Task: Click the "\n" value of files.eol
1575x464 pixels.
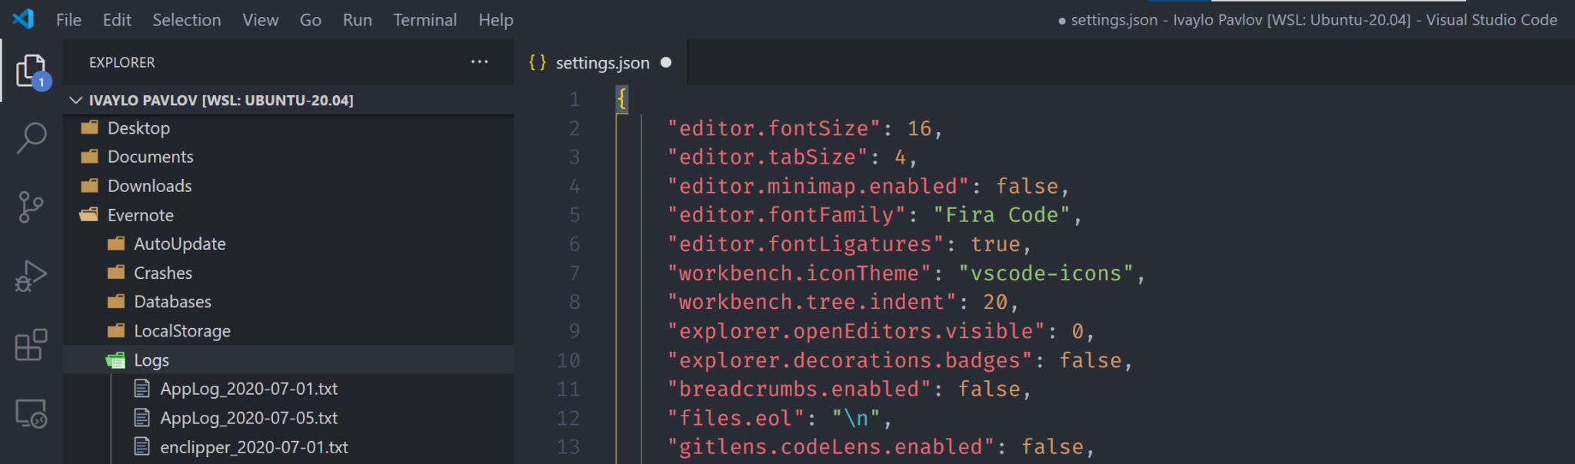Action: (856, 418)
